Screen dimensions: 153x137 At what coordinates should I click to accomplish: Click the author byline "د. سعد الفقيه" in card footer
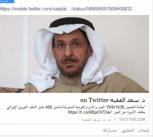pos(96,120)
